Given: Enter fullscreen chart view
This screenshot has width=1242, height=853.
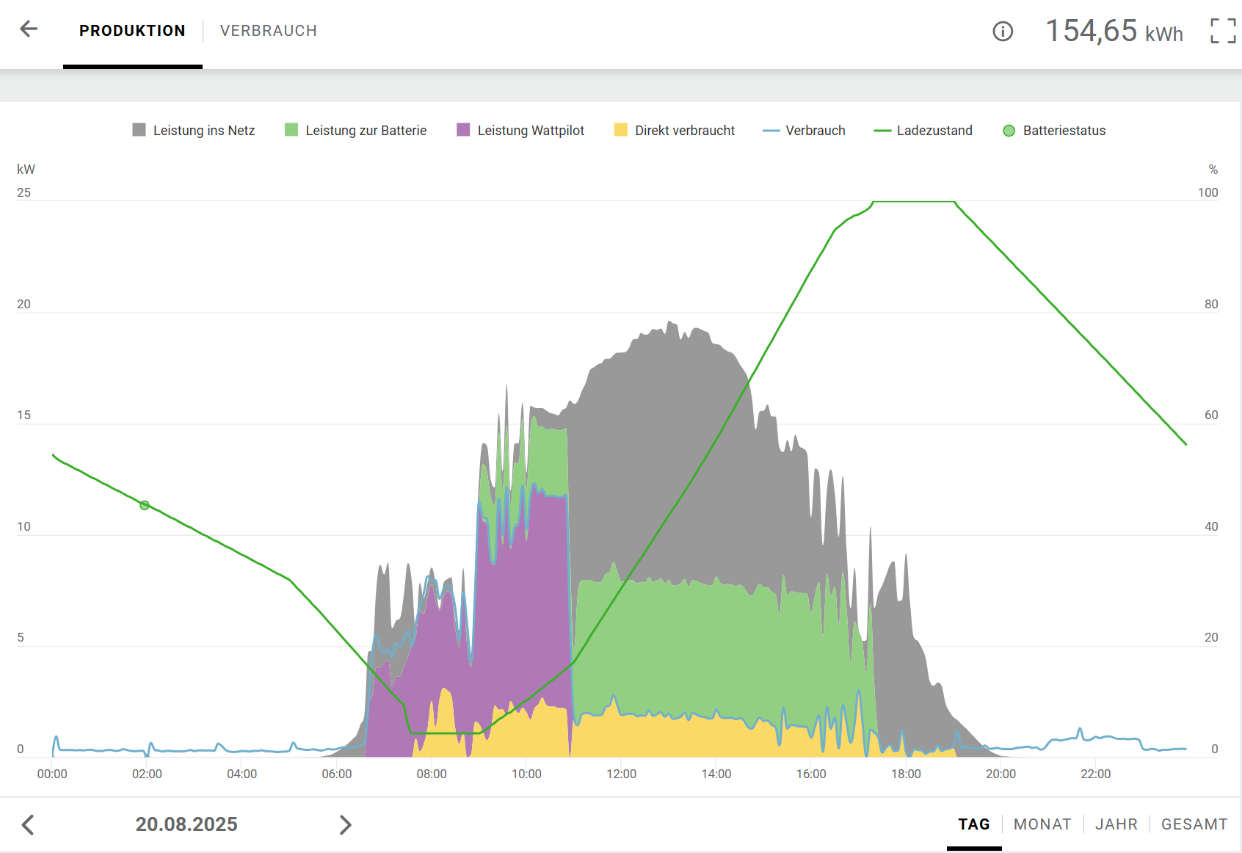Looking at the screenshot, I should tap(1223, 31).
